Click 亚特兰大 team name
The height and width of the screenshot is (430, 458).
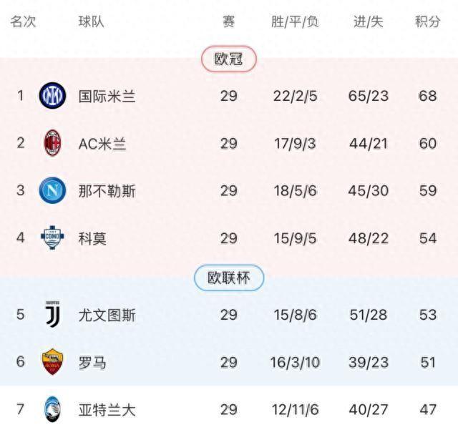107,410
